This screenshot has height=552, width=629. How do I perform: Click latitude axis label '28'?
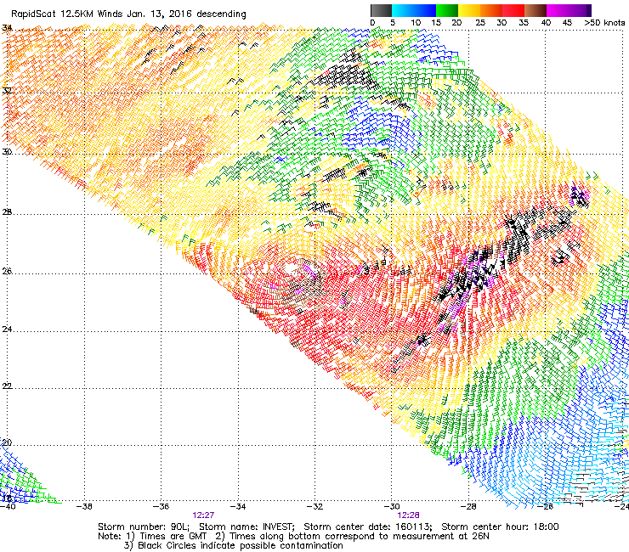coord(7,211)
